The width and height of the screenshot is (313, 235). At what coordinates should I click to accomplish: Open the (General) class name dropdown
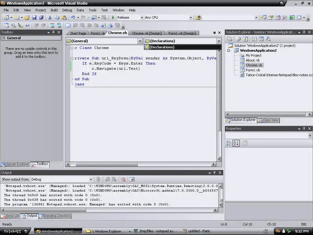[x=140, y=41]
